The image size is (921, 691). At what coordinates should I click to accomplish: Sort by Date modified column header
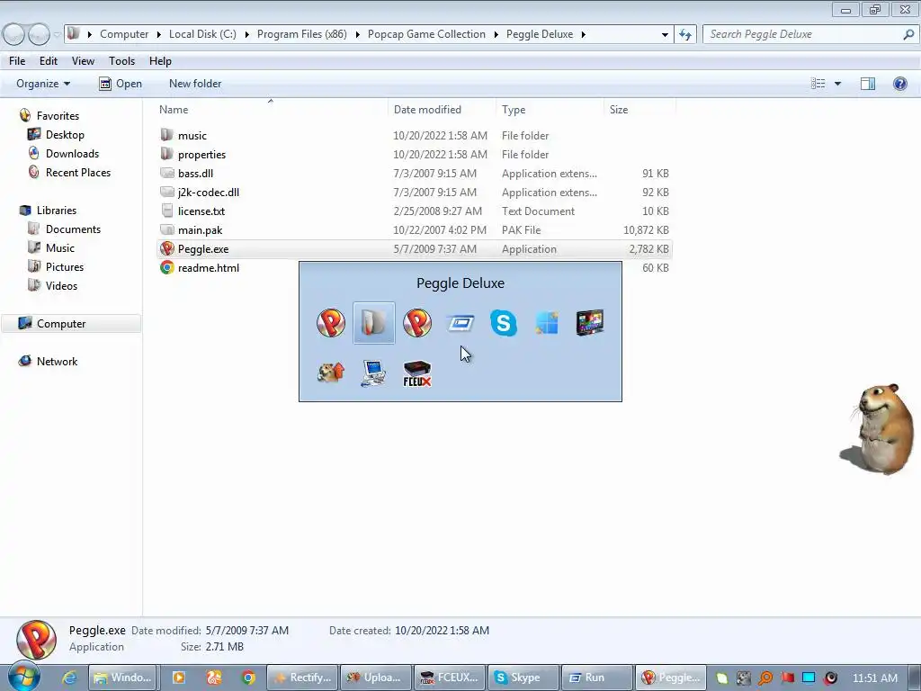click(x=427, y=109)
